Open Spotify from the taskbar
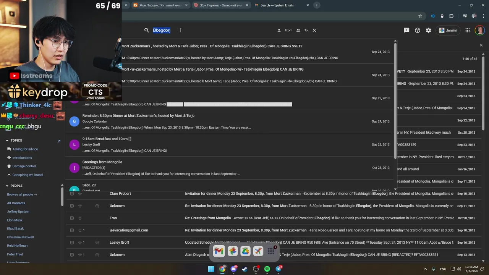The width and height of the screenshot is (489, 275). click(x=267, y=269)
